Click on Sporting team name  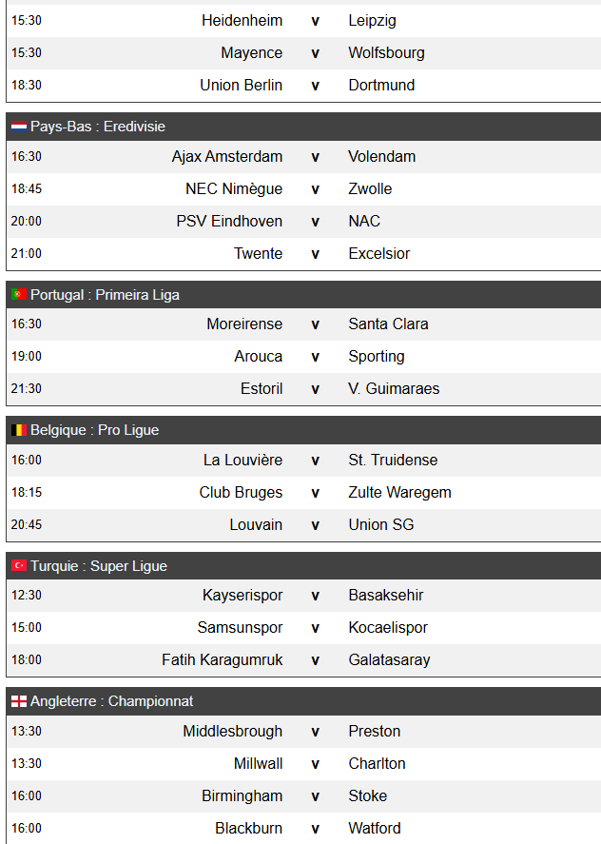[377, 357]
